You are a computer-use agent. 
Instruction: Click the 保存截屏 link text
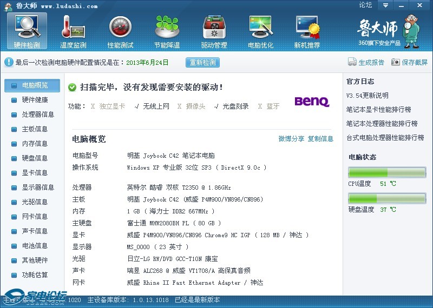(x=415, y=62)
